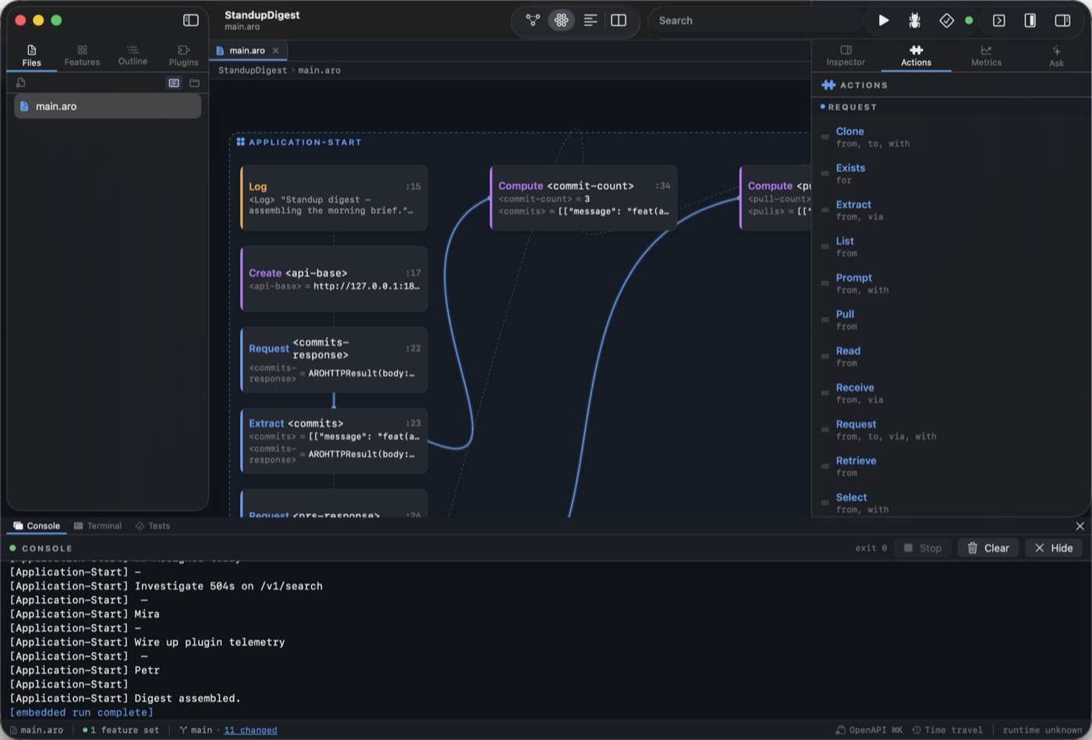The width and height of the screenshot is (1092, 740).
Task: Open the Terminal tab
Action: pyautogui.click(x=97, y=526)
